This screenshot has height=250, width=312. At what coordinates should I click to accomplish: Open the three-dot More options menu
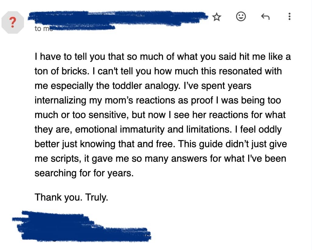[x=289, y=16]
